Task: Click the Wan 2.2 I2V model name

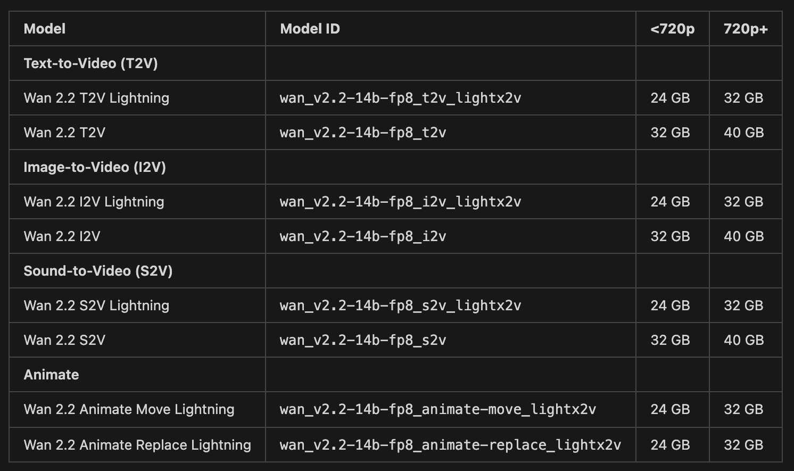Action: tap(62, 236)
